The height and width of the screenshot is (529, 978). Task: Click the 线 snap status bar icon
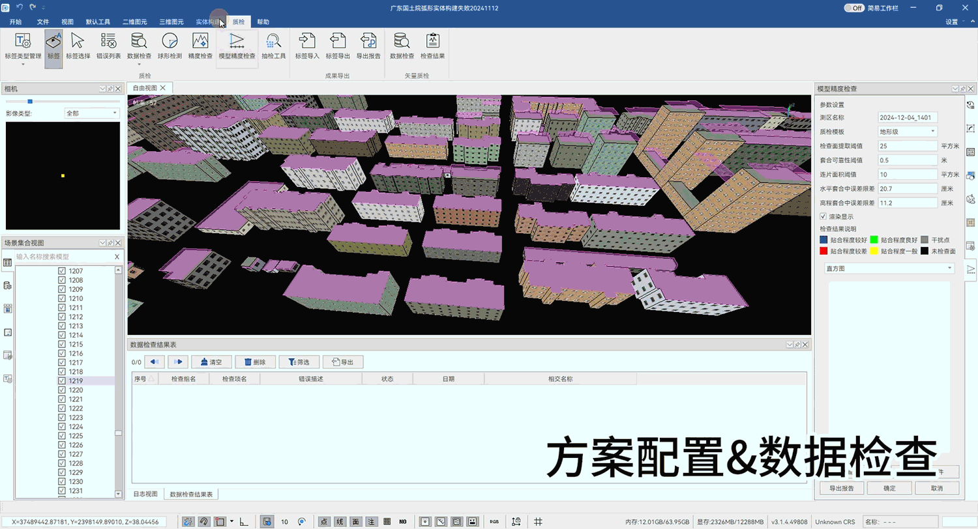click(340, 522)
